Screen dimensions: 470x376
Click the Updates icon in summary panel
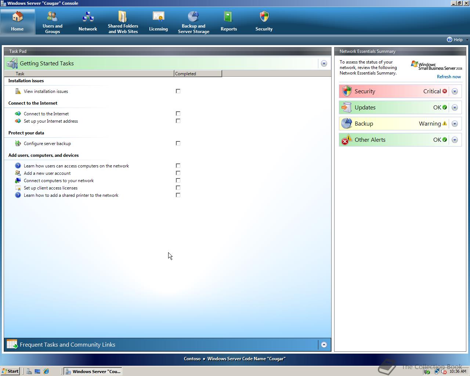pos(347,107)
